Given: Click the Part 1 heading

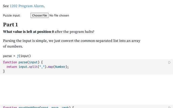Looking at the screenshot, I should tap(11, 25).
